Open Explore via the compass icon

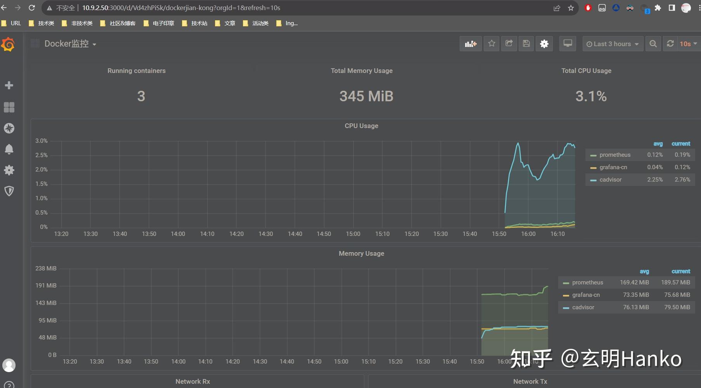point(9,128)
